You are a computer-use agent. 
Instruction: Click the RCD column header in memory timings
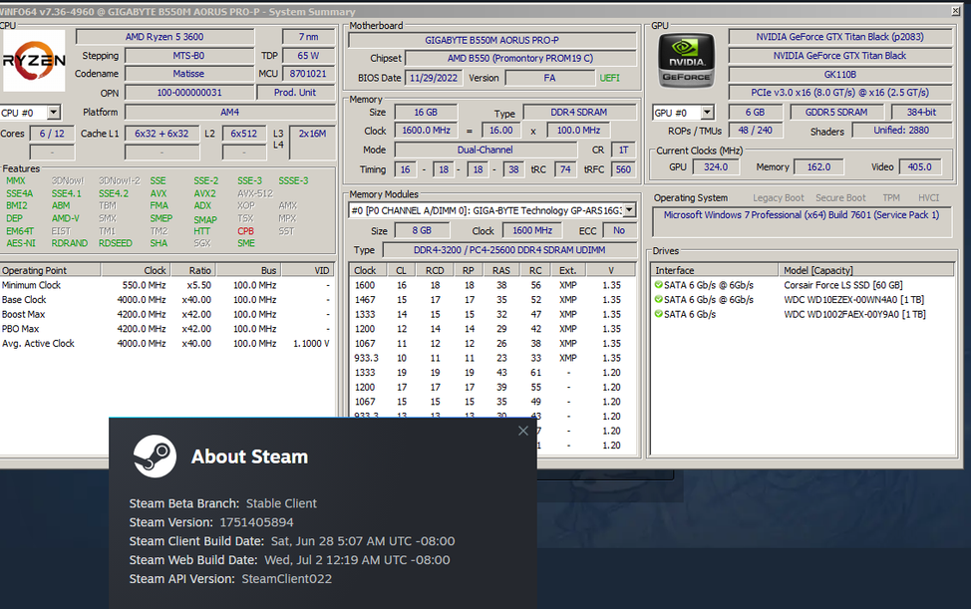pyautogui.click(x=435, y=270)
